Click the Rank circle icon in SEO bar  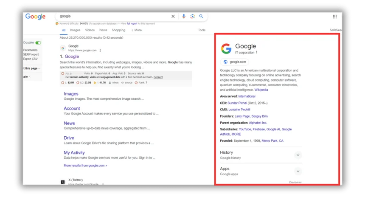tap(136, 83)
